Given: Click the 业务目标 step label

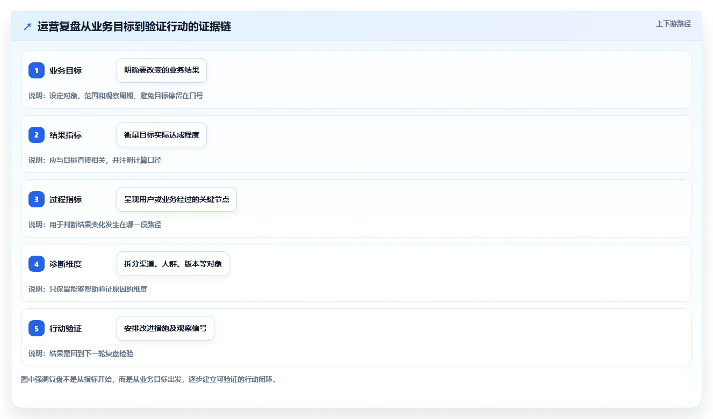Looking at the screenshot, I should point(66,70).
